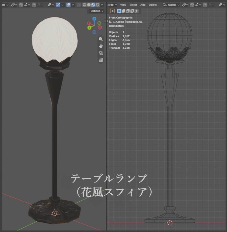Select the Select Box tool icon

pyautogui.click(x=112, y=11)
